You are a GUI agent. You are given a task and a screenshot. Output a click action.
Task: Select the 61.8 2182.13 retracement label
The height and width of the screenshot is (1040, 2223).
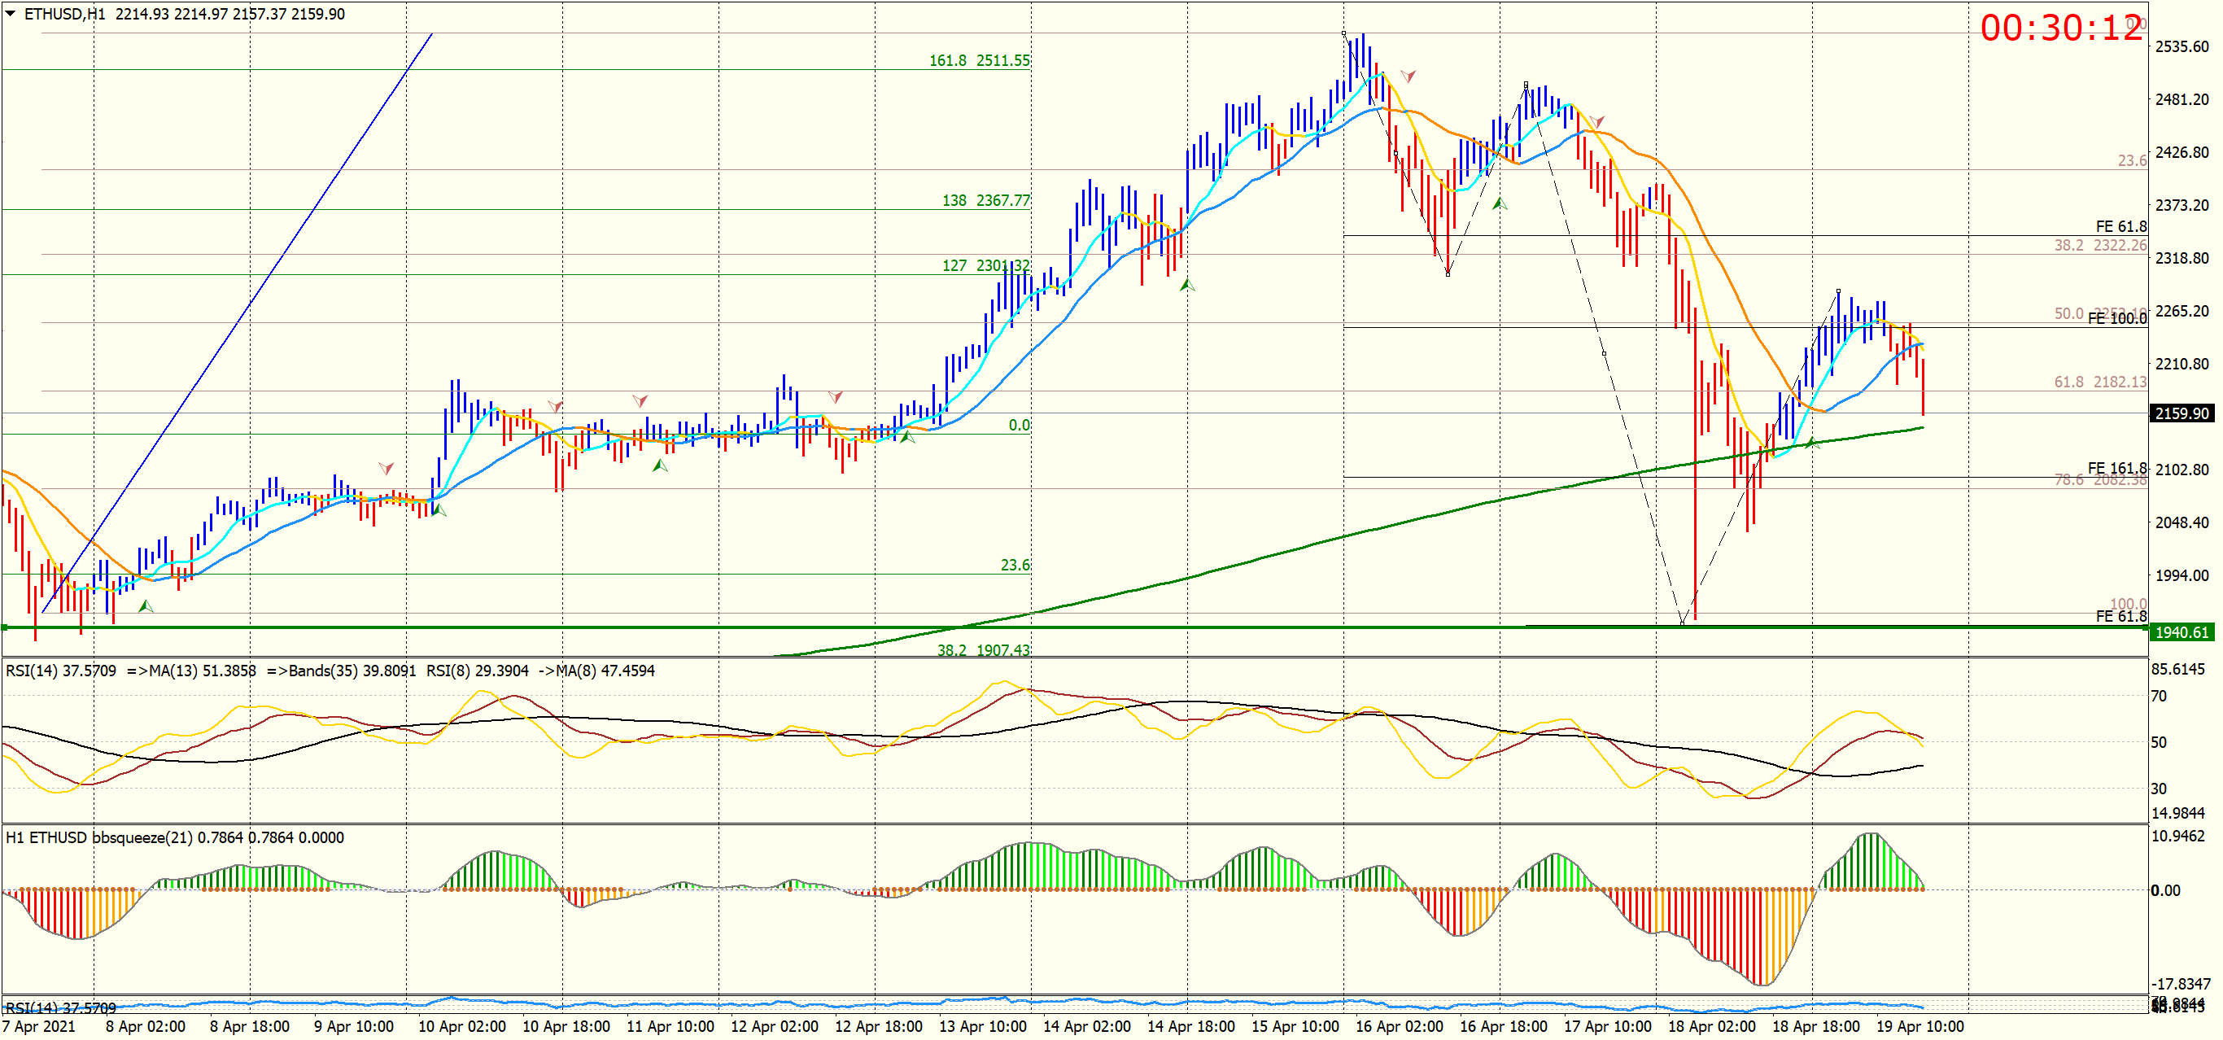(2099, 382)
